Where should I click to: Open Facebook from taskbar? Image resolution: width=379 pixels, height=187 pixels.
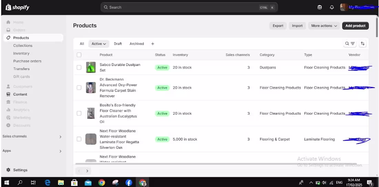click(129, 183)
